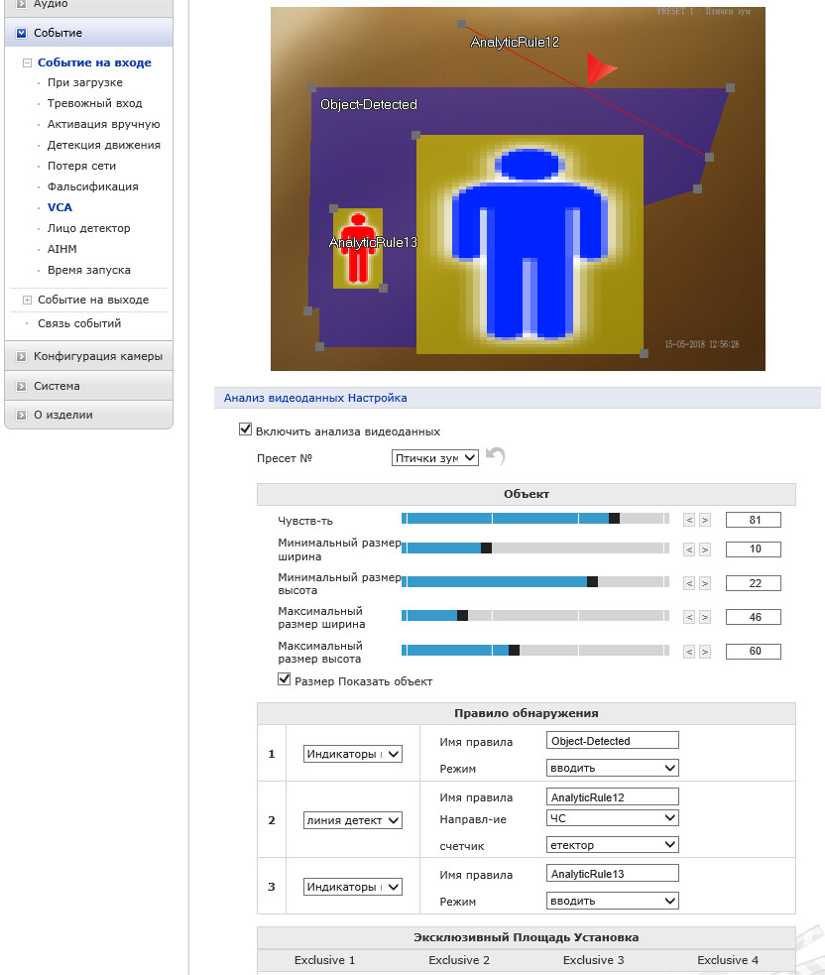Decrease minimum width with the left arrow

pos(689,549)
